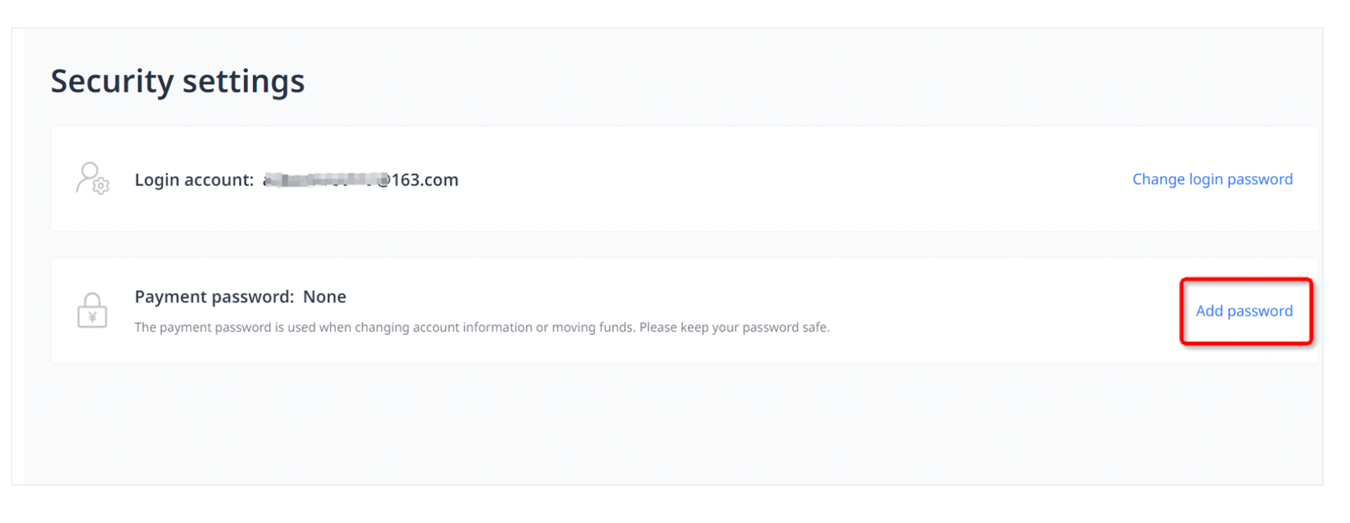Viewport: 1350px width, 523px height.
Task: Click the payment padlock icon
Action: pos(92,311)
